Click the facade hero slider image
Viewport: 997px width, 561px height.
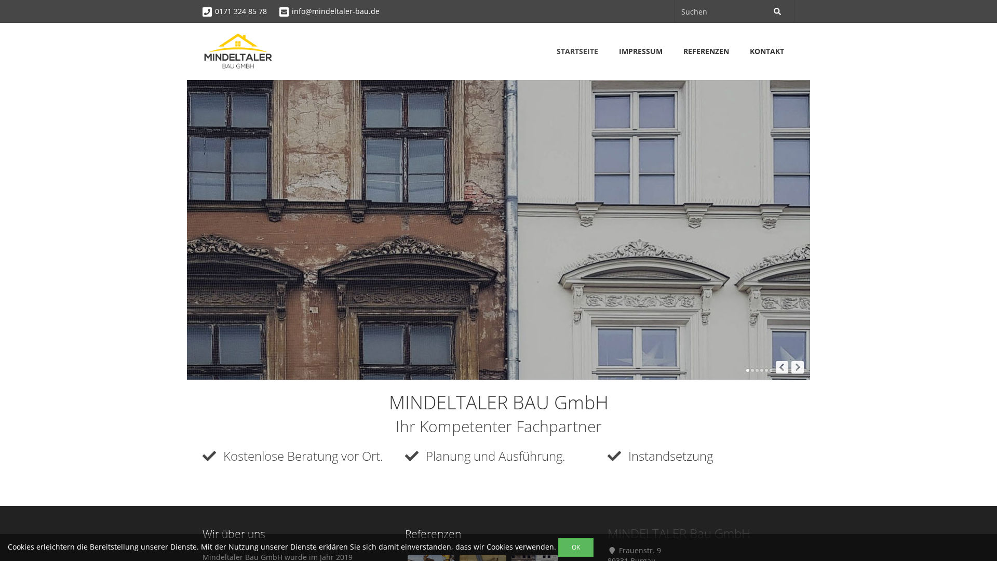click(x=498, y=230)
